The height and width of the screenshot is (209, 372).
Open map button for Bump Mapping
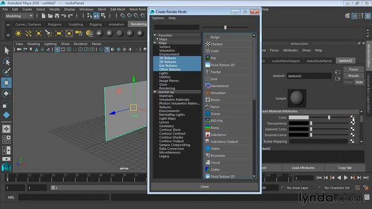(x=352, y=141)
